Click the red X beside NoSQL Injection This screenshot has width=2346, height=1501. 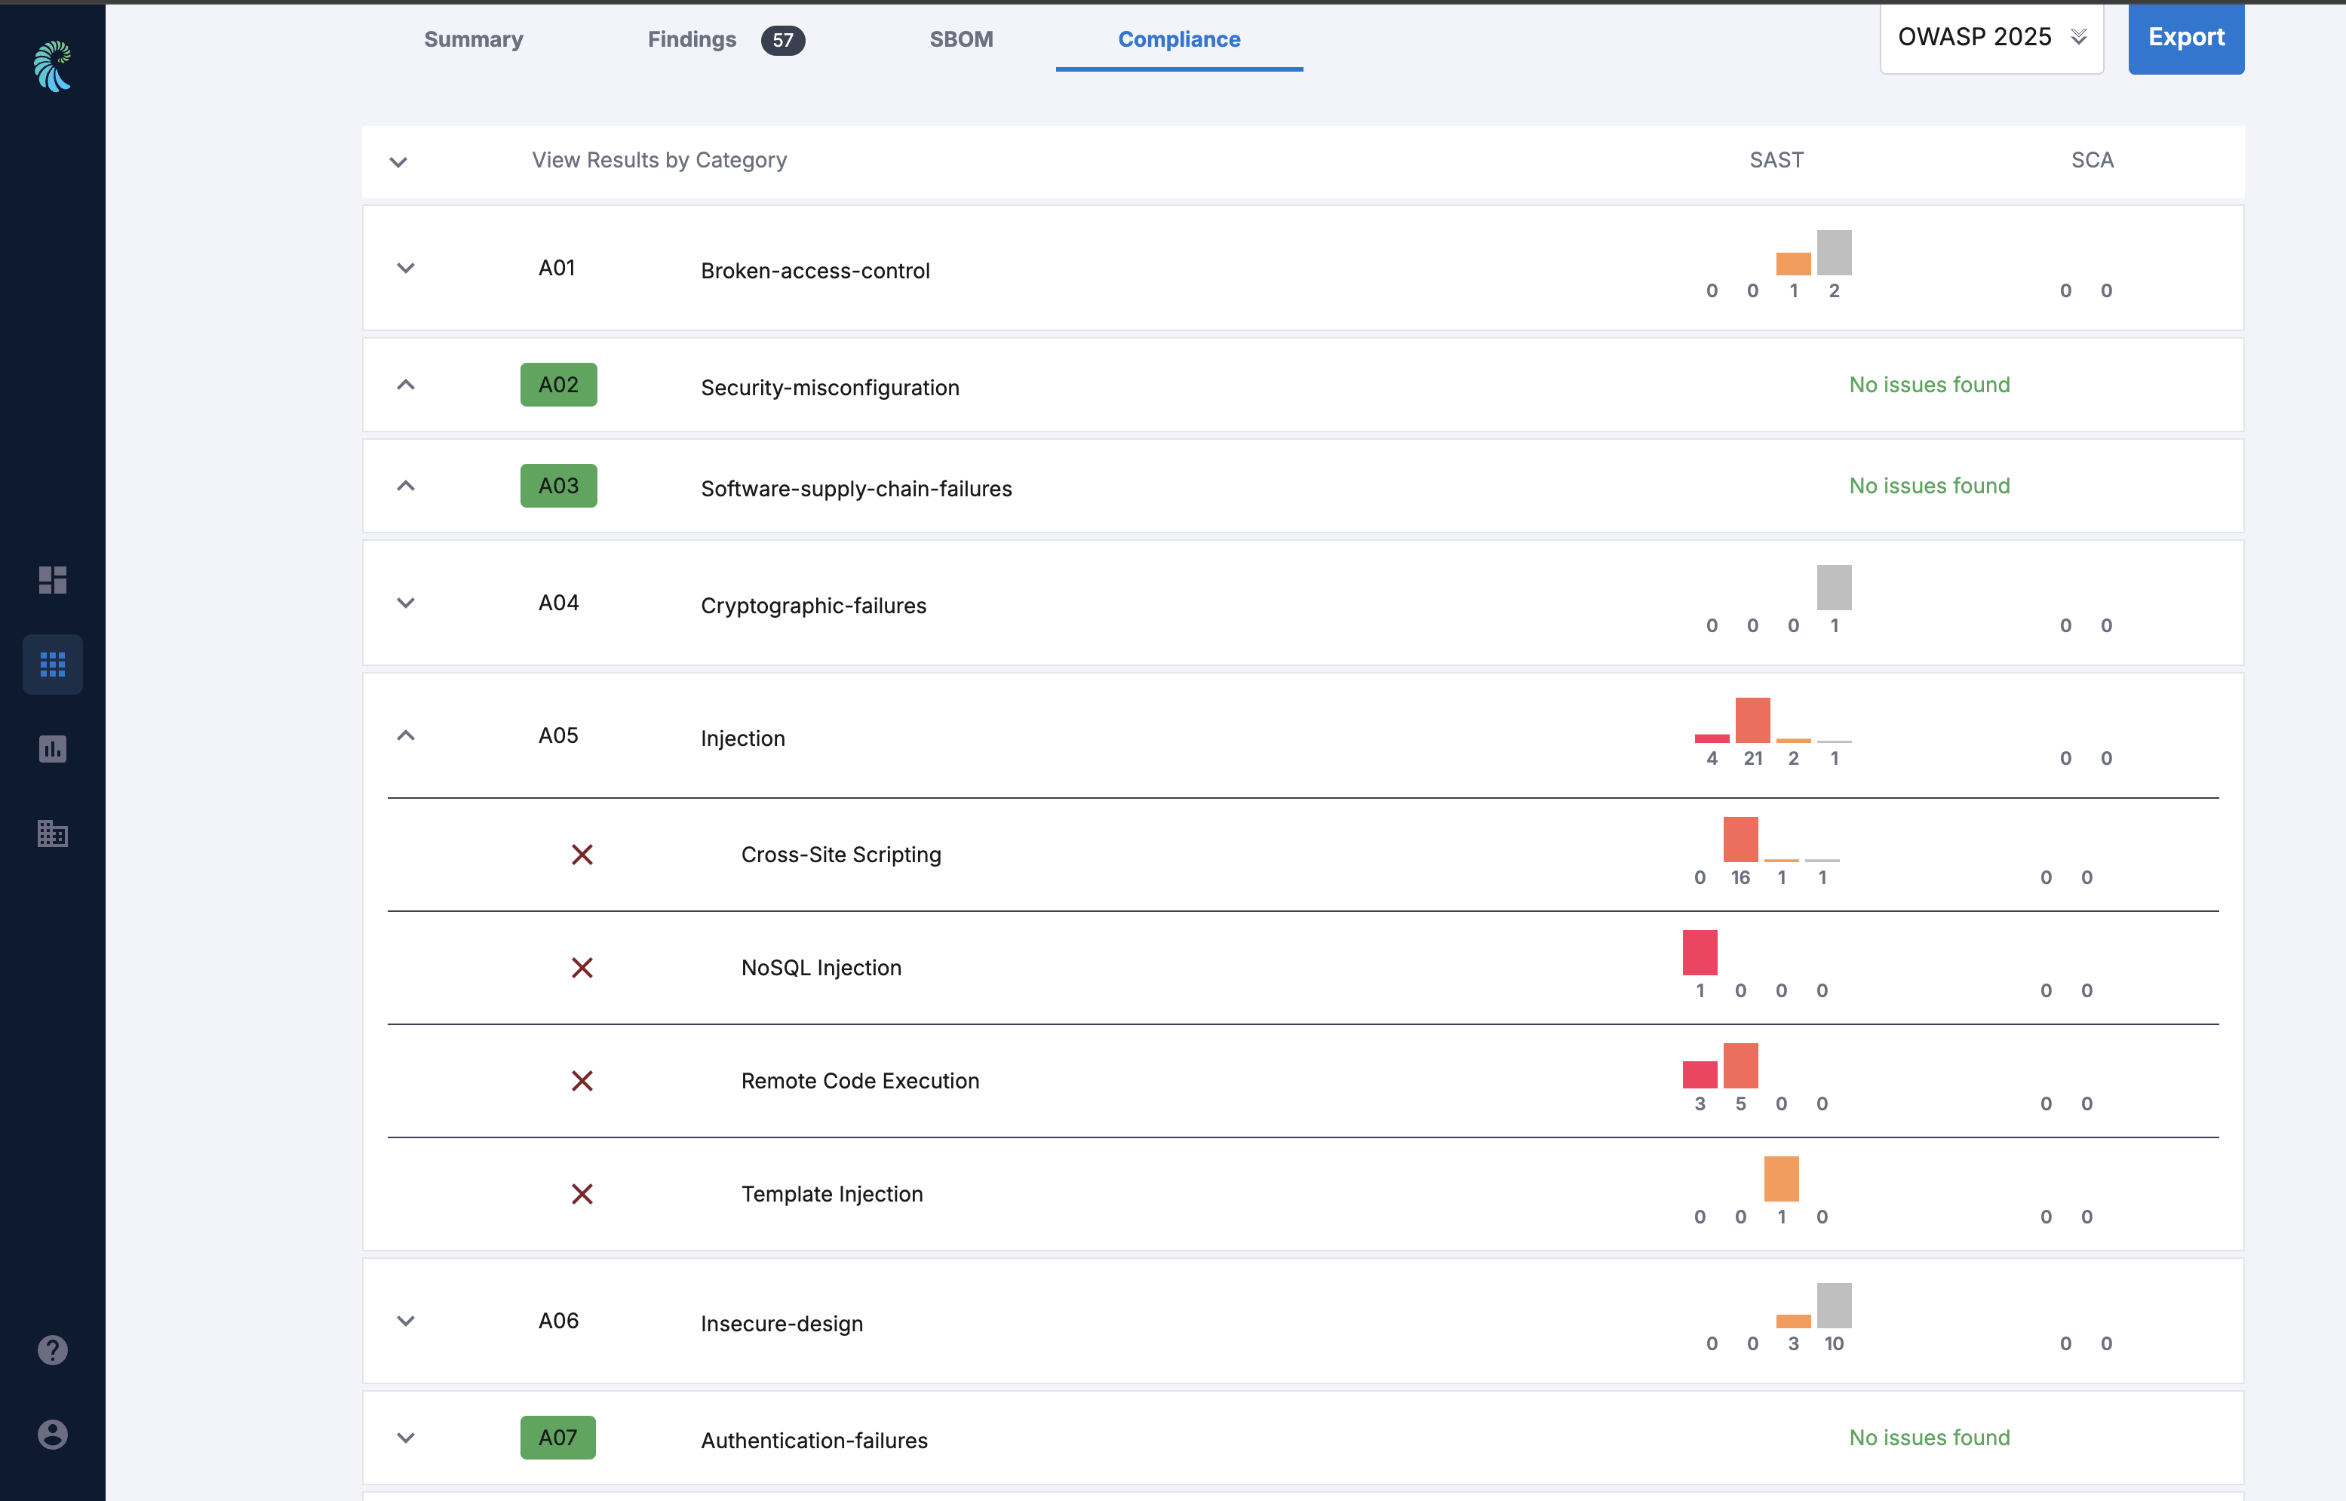coord(582,968)
